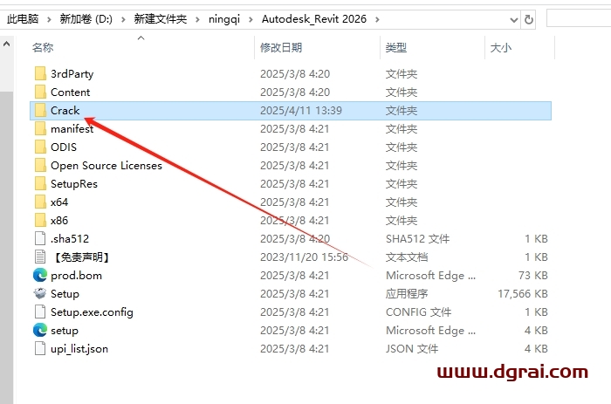Screen dimensions: 611x404
Task: Select the SetupRes folder name
Action: click(x=74, y=184)
